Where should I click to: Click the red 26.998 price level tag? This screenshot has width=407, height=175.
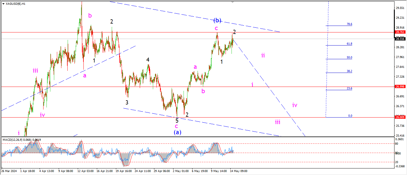[x=400, y=87]
